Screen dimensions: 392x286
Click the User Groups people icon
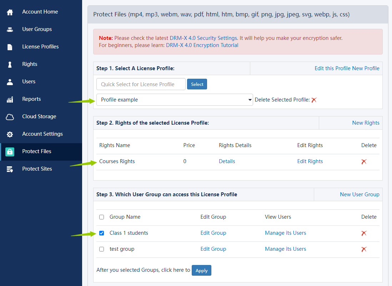tap(10, 30)
